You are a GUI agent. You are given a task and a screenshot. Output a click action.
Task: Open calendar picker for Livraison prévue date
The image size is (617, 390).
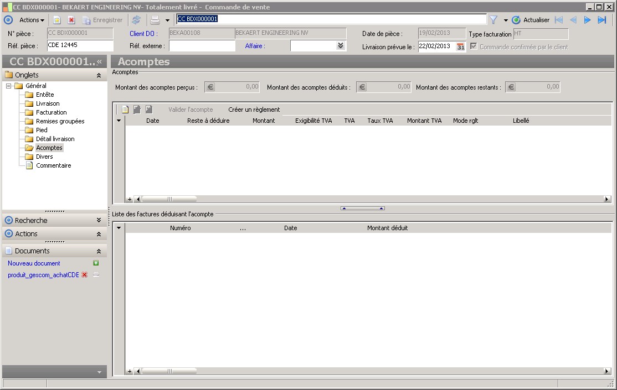pos(460,46)
